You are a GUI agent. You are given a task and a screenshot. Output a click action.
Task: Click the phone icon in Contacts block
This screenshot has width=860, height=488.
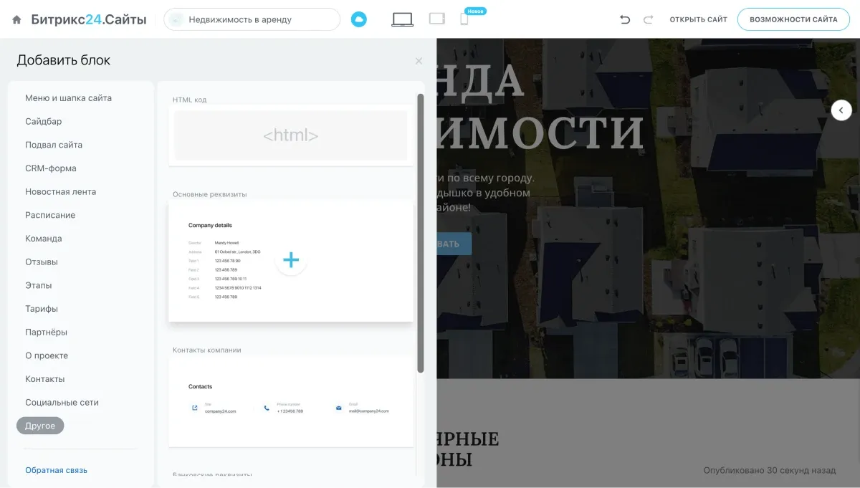(x=267, y=408)
